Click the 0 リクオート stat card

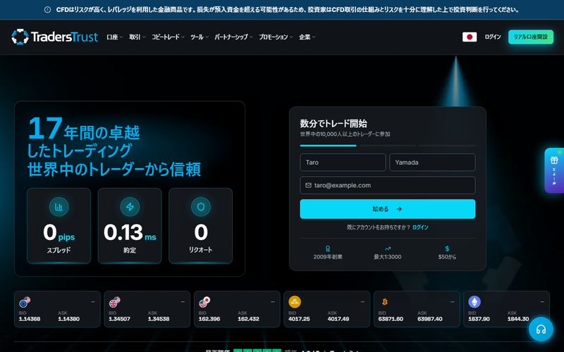point(201,226)
